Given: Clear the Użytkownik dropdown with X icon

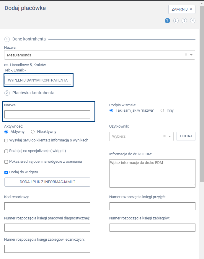Looking at the screenshot, I should coord(164,136).
